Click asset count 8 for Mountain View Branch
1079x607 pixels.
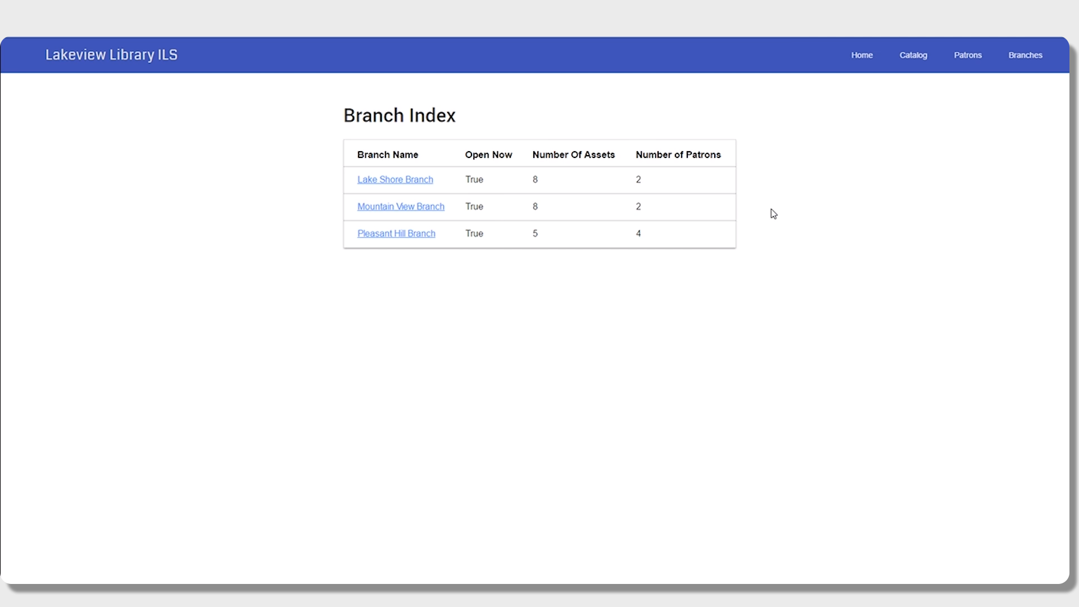(x=535, y=206)
